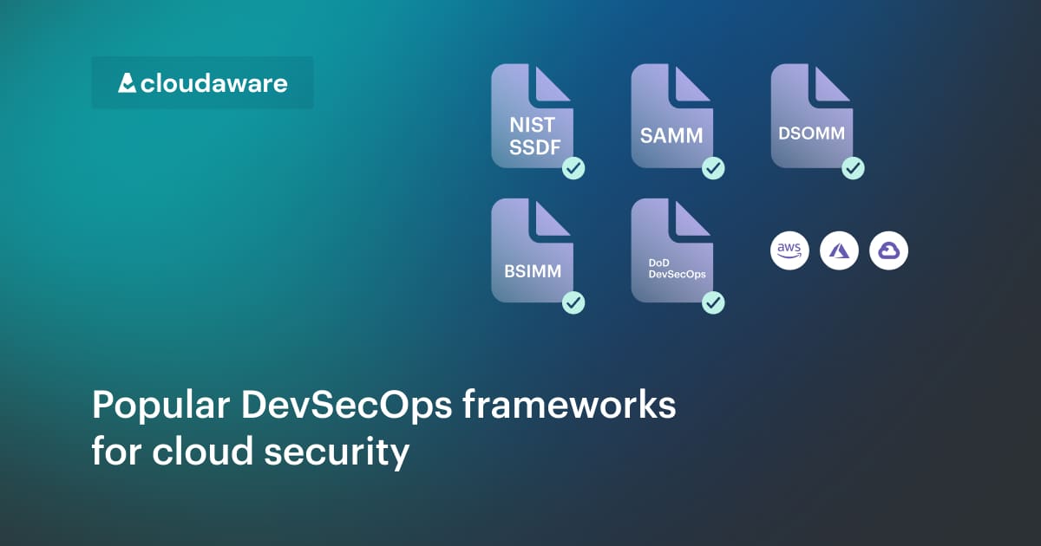This screenshot has width=1041, height=546.
Task: Select the DSOMM document icon
Action: pos(812,116)
